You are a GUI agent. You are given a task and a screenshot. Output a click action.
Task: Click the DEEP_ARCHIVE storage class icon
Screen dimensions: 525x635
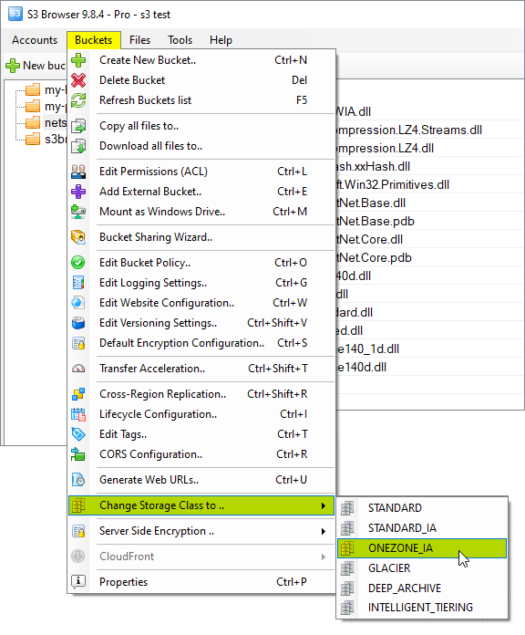347,588
